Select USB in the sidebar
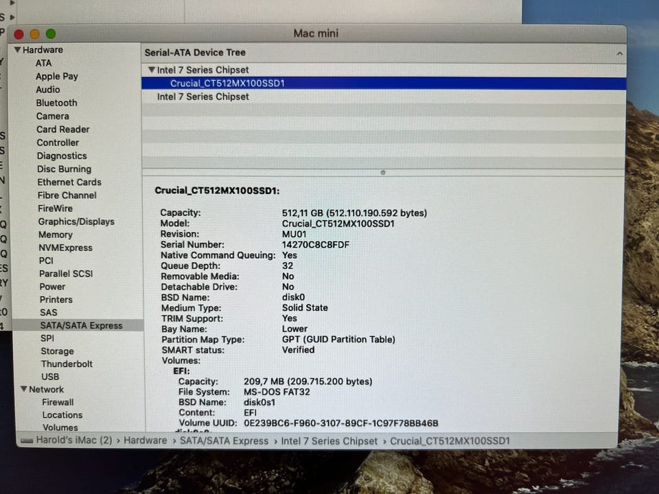This screenshot has width=659, height=494. coord(50,377)
